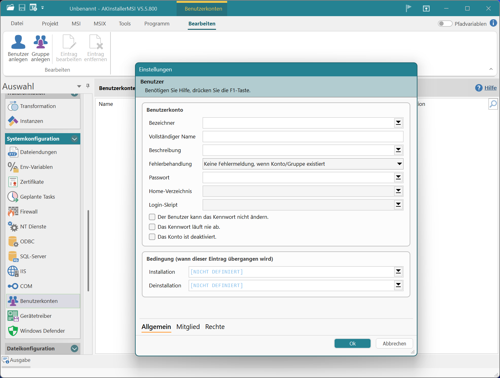
Task: Click the save icon in title bar
Action: pos(22,8)
